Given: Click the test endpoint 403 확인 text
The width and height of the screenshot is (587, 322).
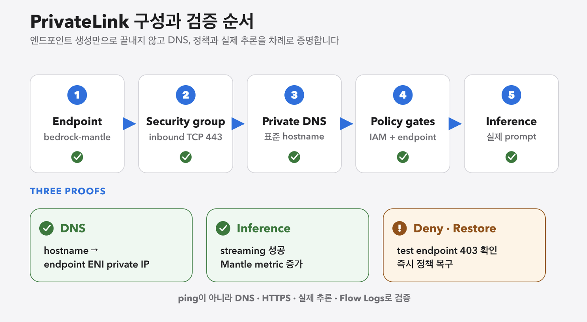Looking at the screenshot, I should pos(447,251).
